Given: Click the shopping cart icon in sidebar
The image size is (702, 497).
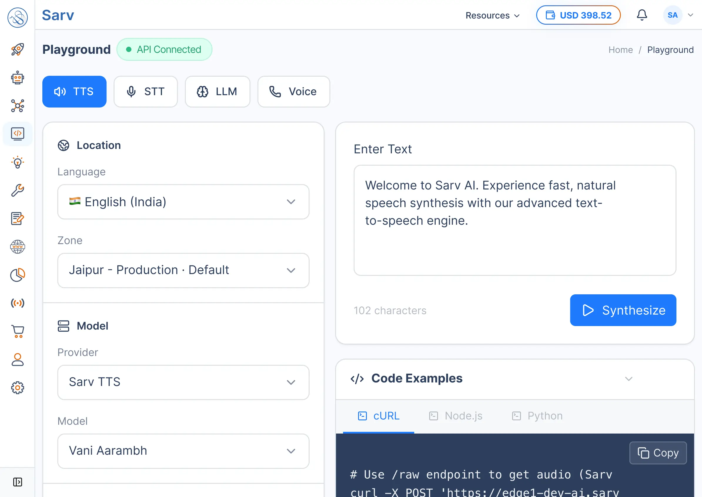Looking at the screenshot, I should pyautogui.click(x=17, y=331).
